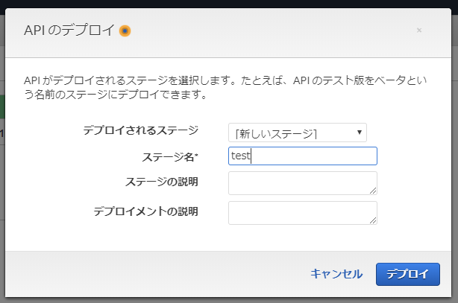Click the デプロイメントの説明 label
The width and height of the screenshot is (458, 303).
tap(146, 211)
